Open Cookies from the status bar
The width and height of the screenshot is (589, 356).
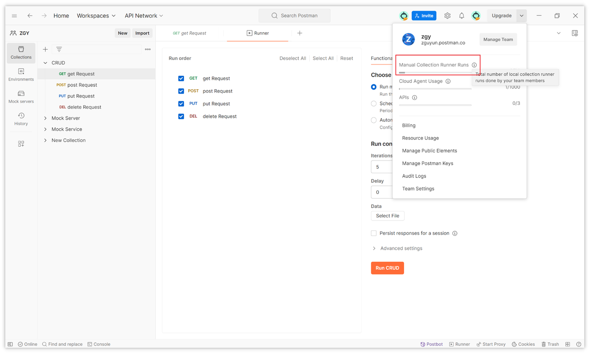(x=523, y=344)
